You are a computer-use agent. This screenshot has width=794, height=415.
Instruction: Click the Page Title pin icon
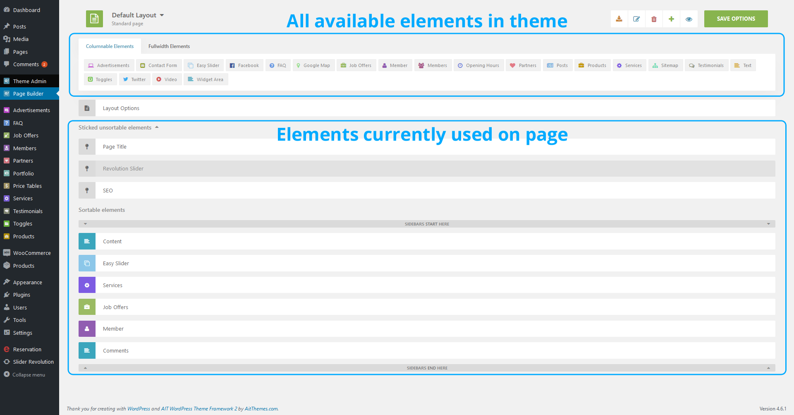coord(87,146)
